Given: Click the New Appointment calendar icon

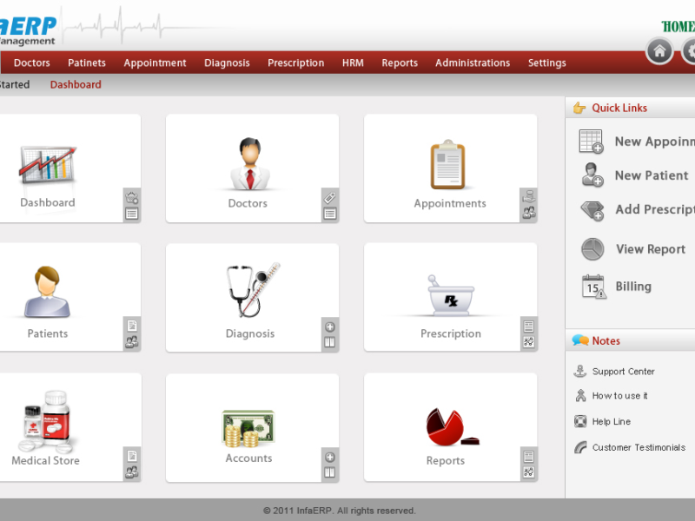Looking at the screenshot, I should 591,141.
